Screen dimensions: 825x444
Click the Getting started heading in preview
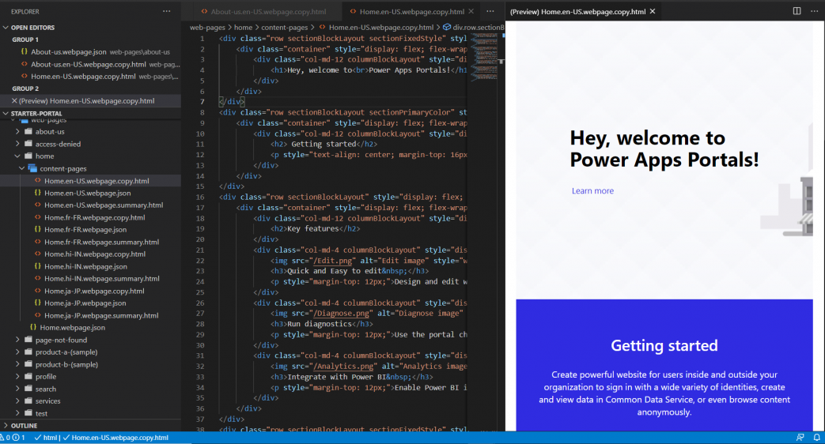(664, 345)
